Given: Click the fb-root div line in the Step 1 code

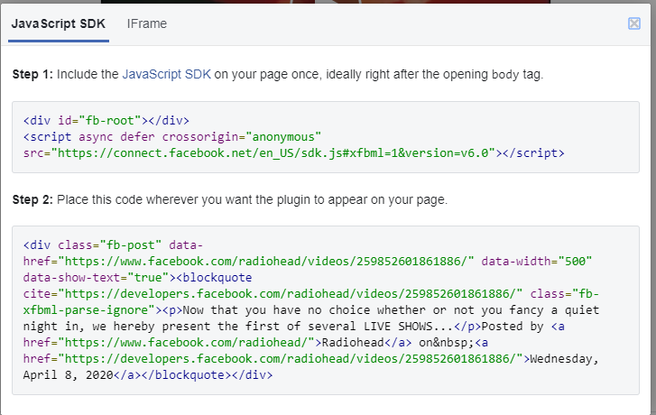Looking at the screenshot, I should pyautogui.click(x=106, y=121).
